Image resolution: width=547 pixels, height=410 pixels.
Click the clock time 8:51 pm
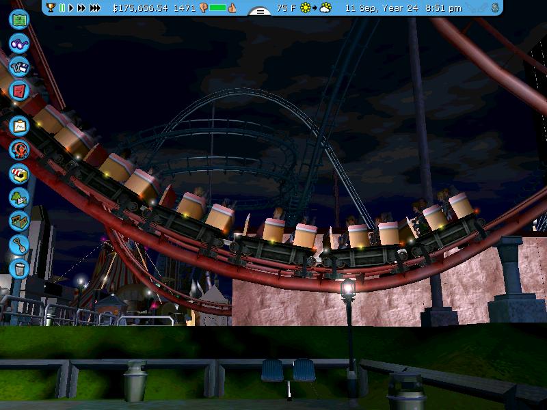(443, 8)
